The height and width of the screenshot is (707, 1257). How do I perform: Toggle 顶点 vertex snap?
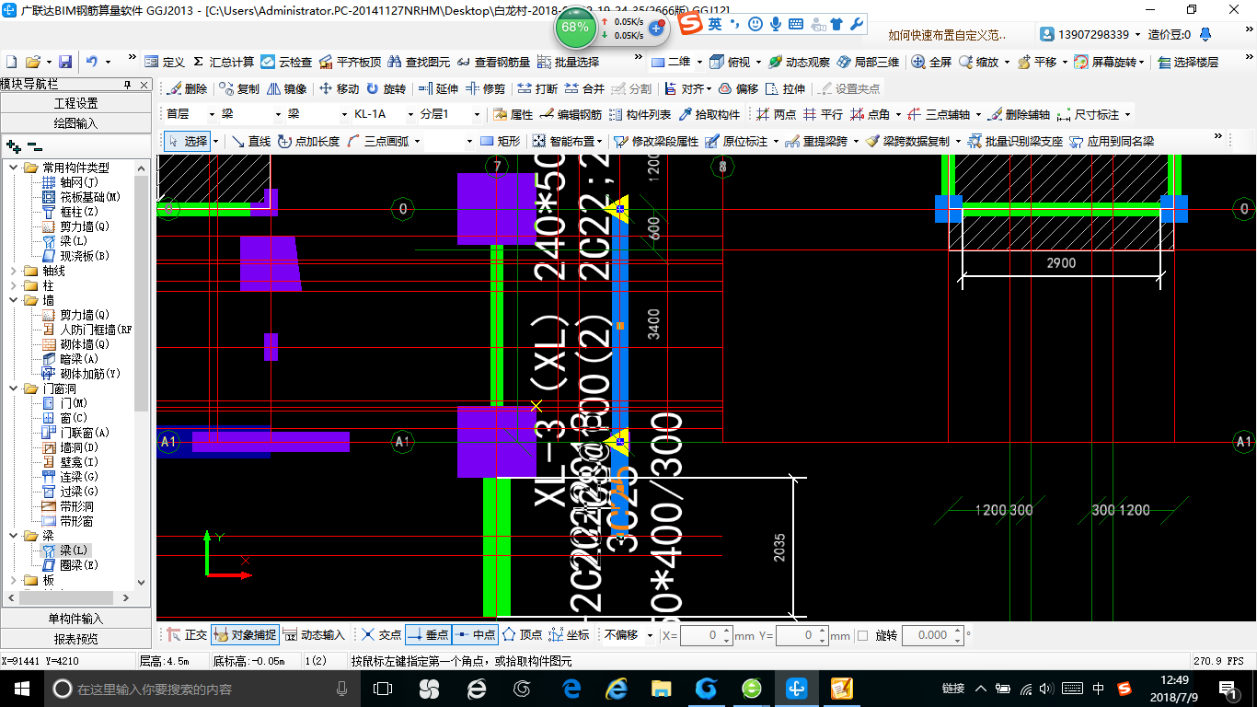522,634
